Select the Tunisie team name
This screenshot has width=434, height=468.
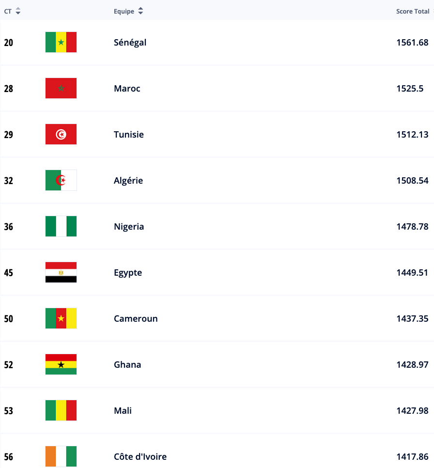[x=129, y=134]
